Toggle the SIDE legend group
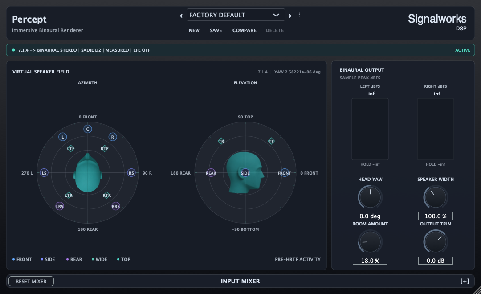The height and width of the screenshot is (294, 481). coord(48,259)
